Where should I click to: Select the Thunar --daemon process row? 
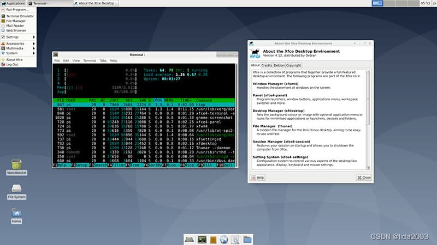click(x=144, y=148)
